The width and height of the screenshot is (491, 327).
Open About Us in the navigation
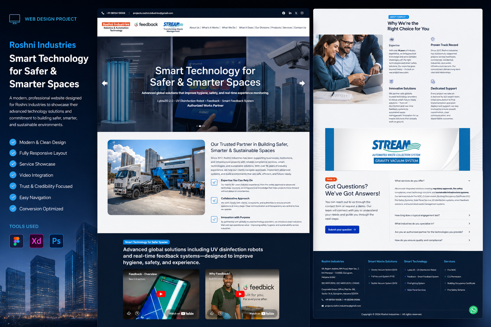pos(194,27)
